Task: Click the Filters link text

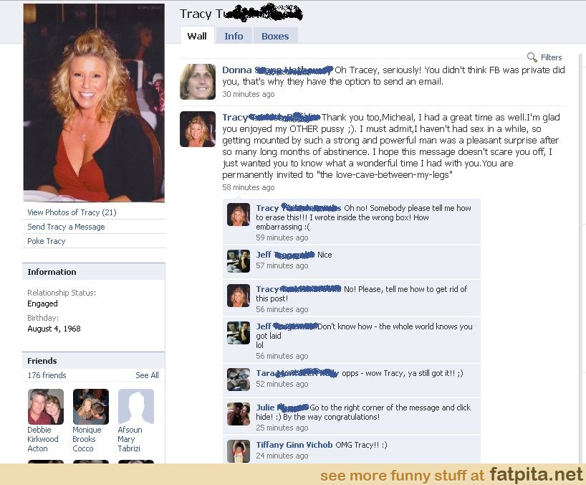Action: click(551, 57)
